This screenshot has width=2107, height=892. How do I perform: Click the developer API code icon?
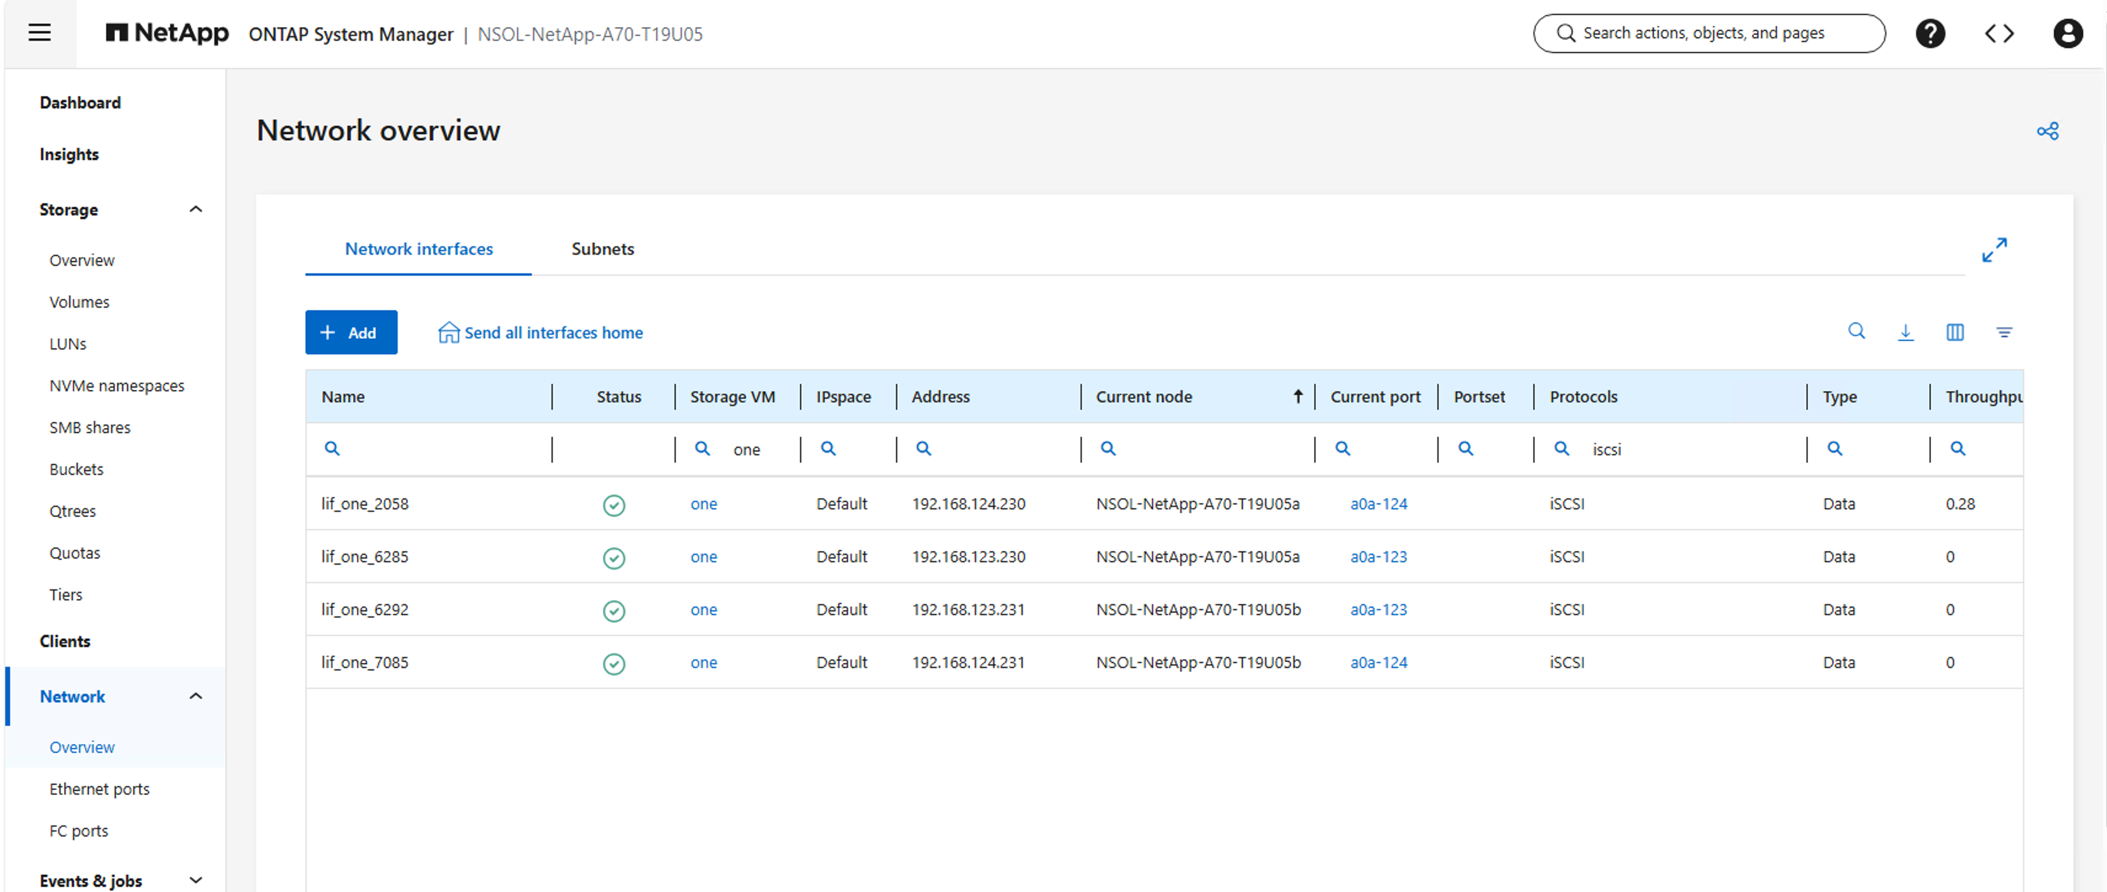pyautogui.click(x=2000, y=33)
